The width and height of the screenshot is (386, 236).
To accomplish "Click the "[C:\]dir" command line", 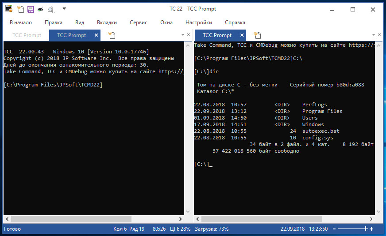I will click(206, 71).
